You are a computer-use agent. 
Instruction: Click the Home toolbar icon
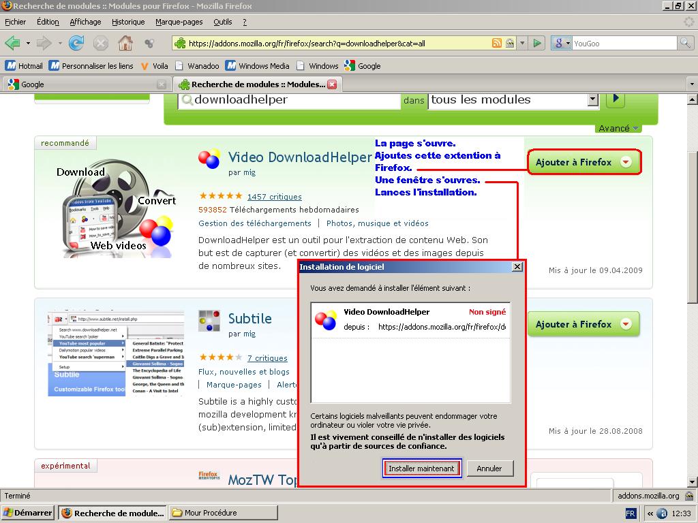pyautogui.click(x=125, y=44)
